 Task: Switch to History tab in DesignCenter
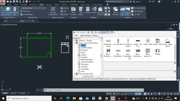point(95,36)
